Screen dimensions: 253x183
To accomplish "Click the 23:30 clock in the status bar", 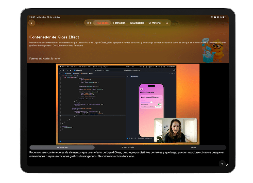I will pos(32,17).
